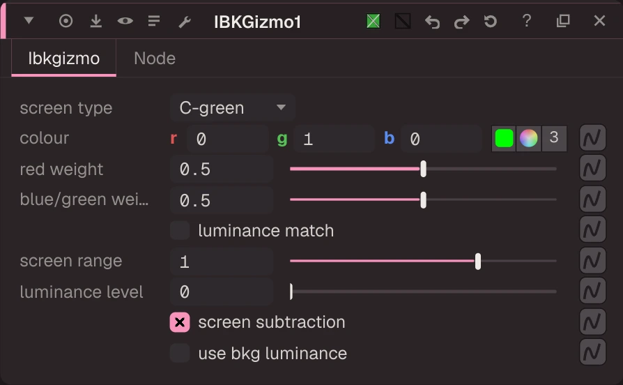Click the 'red weight' label
Screen dimensions: 623x385
(x=61, y=169)
